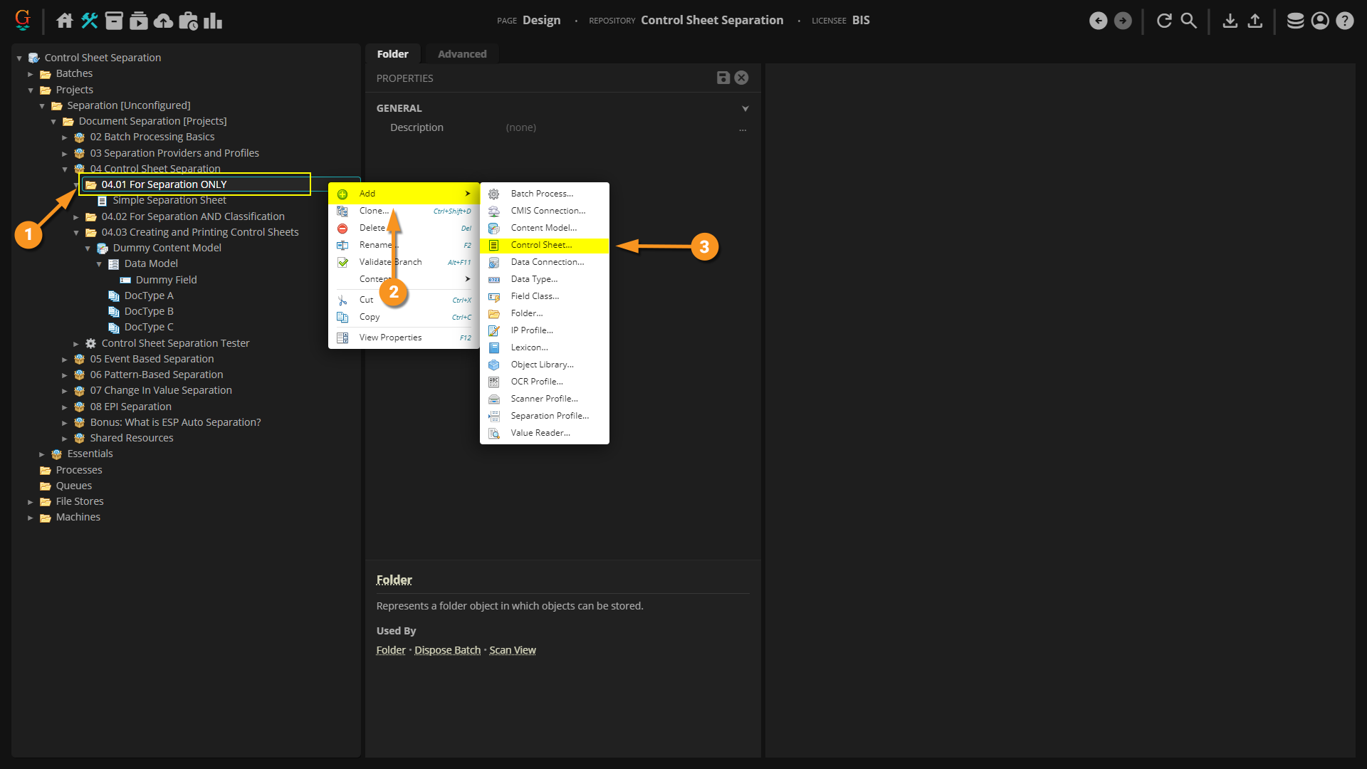1367x769 pixels.
Task: Click the database repository icon
Action: 1295,21
